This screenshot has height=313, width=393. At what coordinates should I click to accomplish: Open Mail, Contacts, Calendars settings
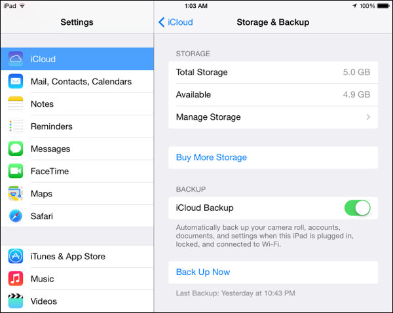[77, 81]
